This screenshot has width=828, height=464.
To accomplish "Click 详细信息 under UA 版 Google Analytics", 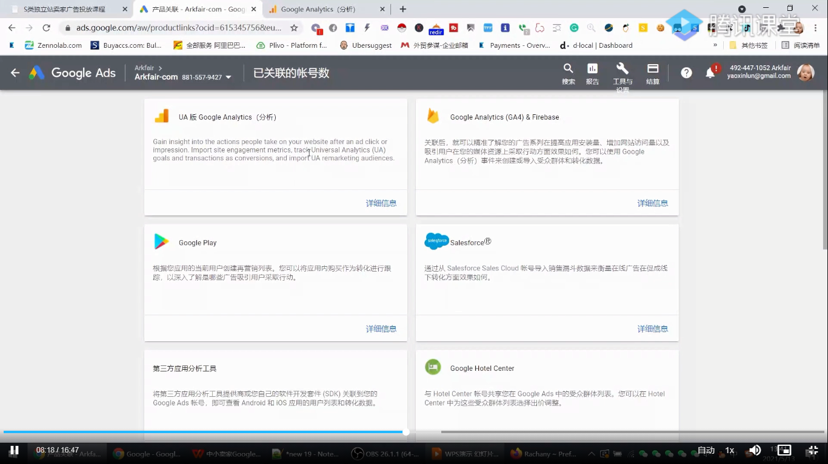I will (x=381, y=203).
